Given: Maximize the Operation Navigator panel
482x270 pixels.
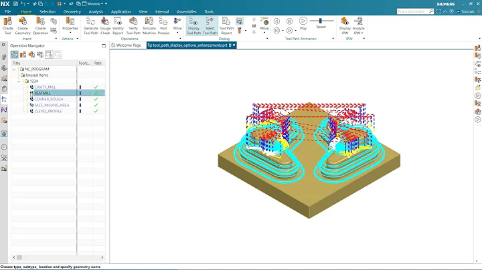Looking at the screenshot, I should click(104, 45).
